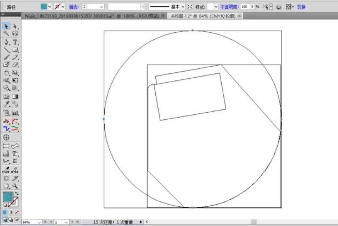Select the Slice tool

click(x=15, y=178)
